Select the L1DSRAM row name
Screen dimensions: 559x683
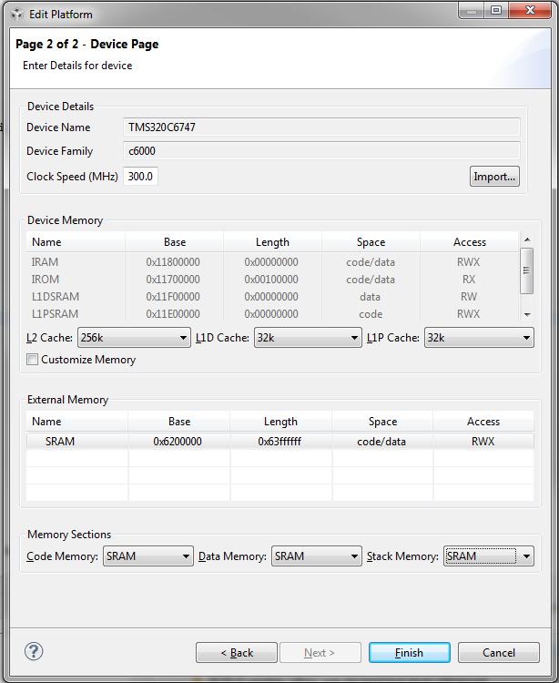(55, 297)
